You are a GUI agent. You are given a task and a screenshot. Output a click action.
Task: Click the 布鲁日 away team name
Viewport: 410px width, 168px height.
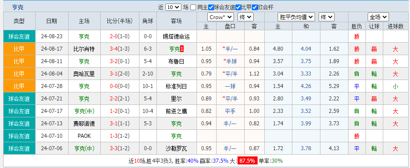point(176,61)
